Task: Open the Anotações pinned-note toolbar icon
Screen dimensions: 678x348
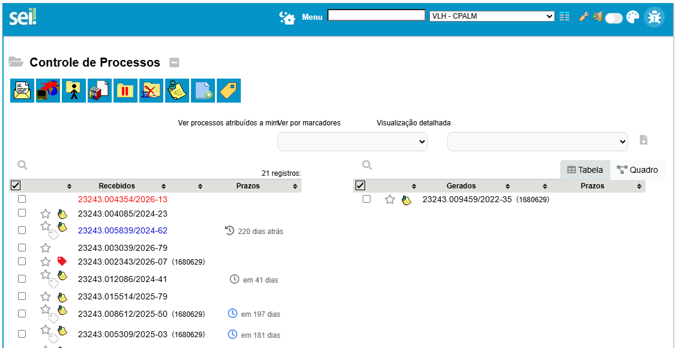Action: pos(177,91)
